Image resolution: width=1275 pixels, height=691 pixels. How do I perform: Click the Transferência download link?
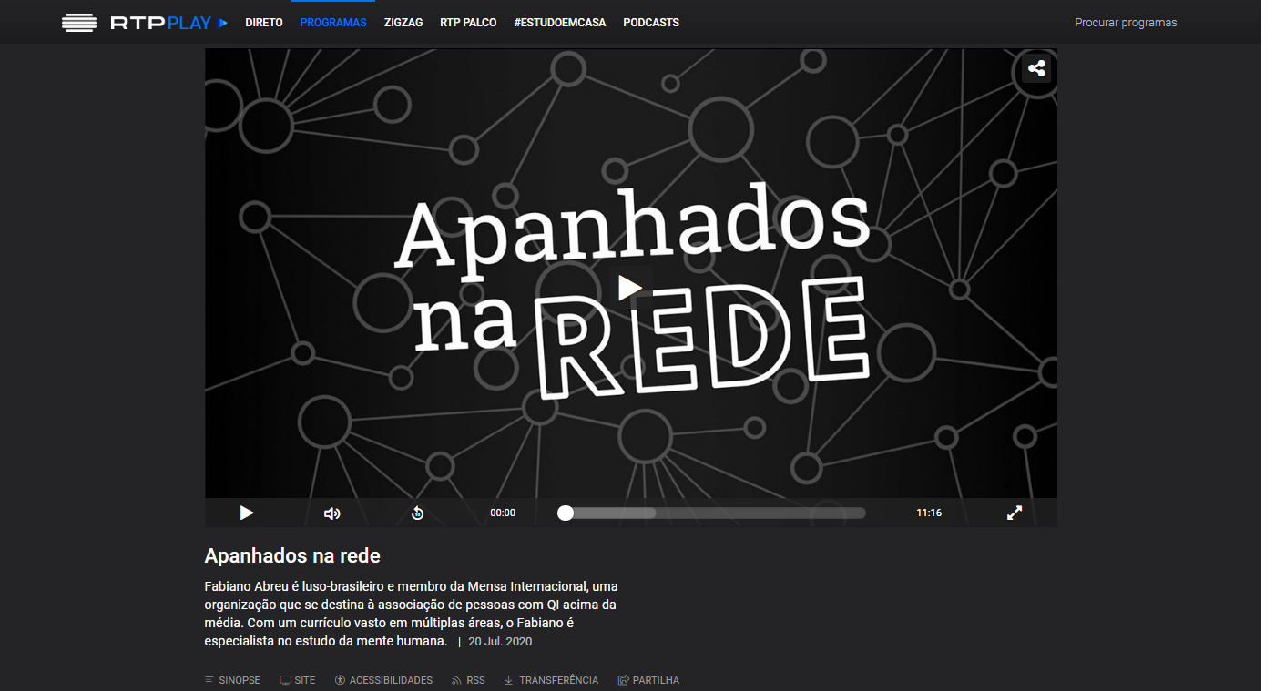click(x=551, y=680)
